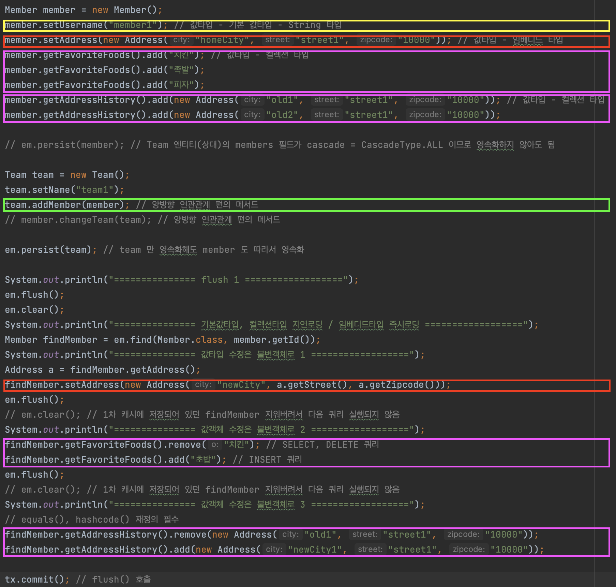Screen dimensions: 616x587
Task: Click the member.setUsername("member1") line
Action: pyautogui.click(x=173, y=25)
